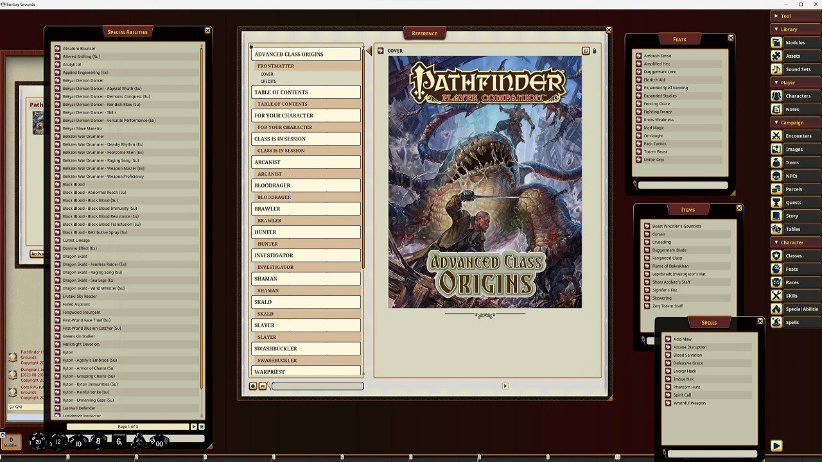Open the Ambush Sense feat
Viewport: 822px width, 462px height.
657,56
